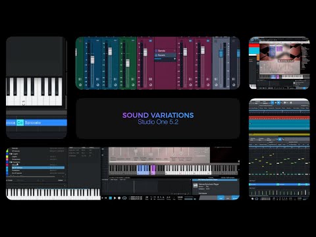Viewport: 316px width, 237px height.
Task: Click the blue sound variation lane in note editor
Action: (x=279, y=184)
